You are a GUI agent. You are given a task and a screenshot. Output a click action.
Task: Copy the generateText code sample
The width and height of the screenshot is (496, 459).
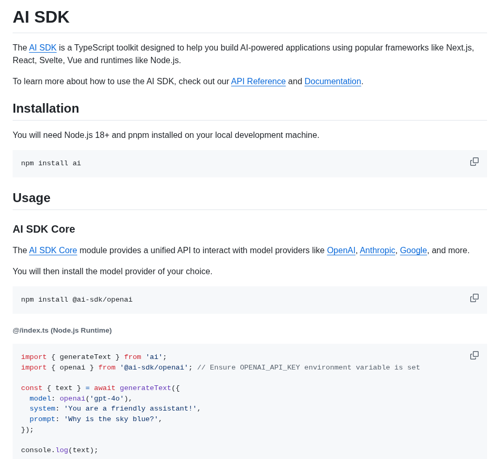click(474, 355)
